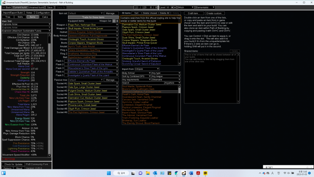314x177 pixels.
Task: Click the Options button
Action: click(x=8, y=168)
